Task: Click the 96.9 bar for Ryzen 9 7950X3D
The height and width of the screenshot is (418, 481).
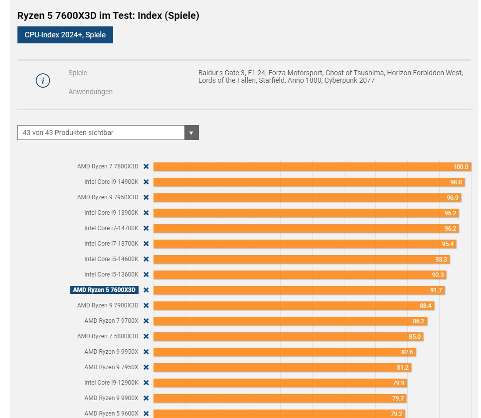Action: click(x=308, y=197)
